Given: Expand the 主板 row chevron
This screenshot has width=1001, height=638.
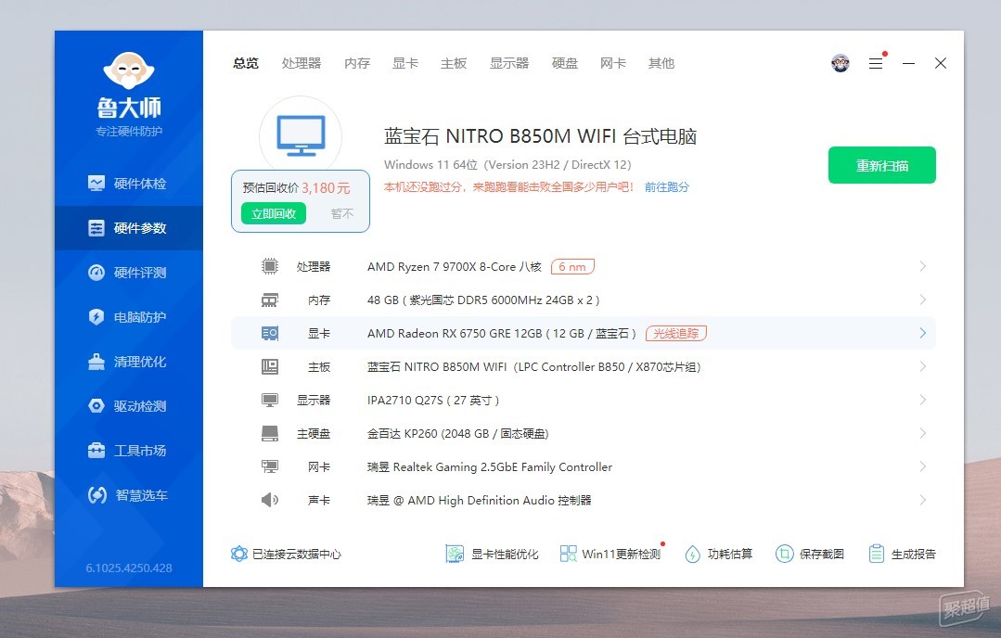Looking at the screenshot, I should pyautogui.click(x=922, y=366).
